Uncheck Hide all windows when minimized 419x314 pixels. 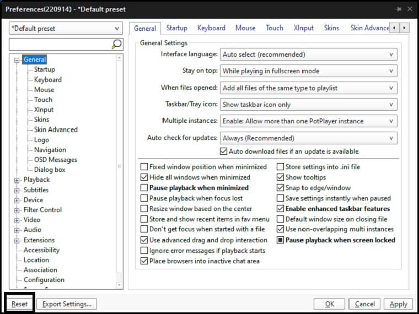144,177
